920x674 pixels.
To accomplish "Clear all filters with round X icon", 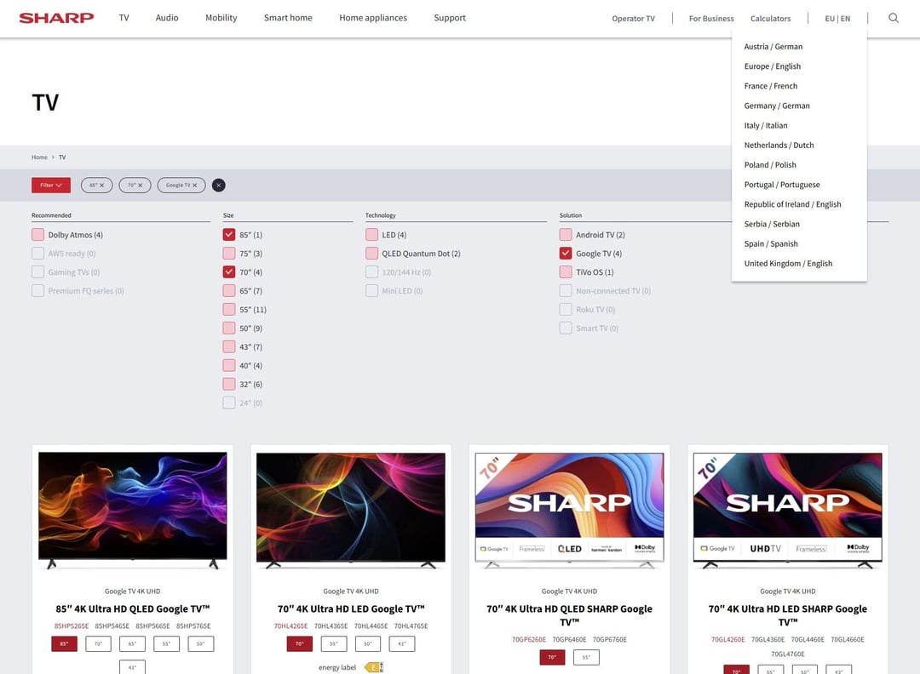I will tap(218, 186).
